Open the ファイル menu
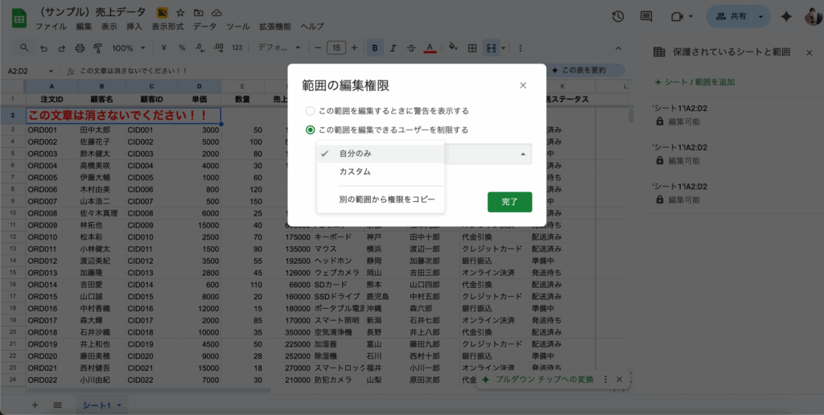Viewport: 824px width, 415px height. 51,27
